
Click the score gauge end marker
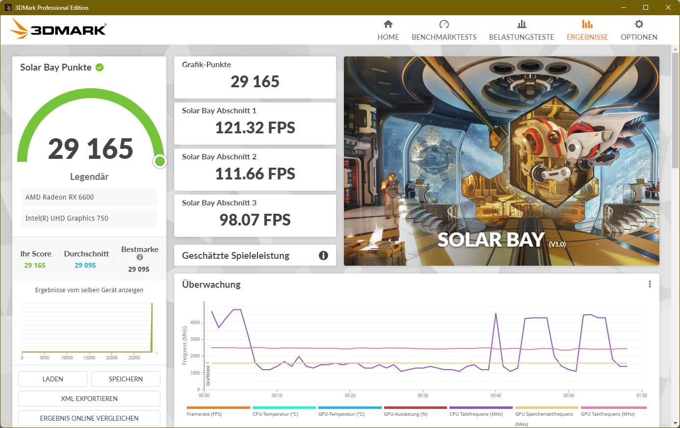(159, 161)
